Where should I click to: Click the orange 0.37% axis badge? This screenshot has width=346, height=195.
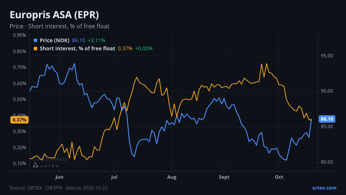(19, 120)
